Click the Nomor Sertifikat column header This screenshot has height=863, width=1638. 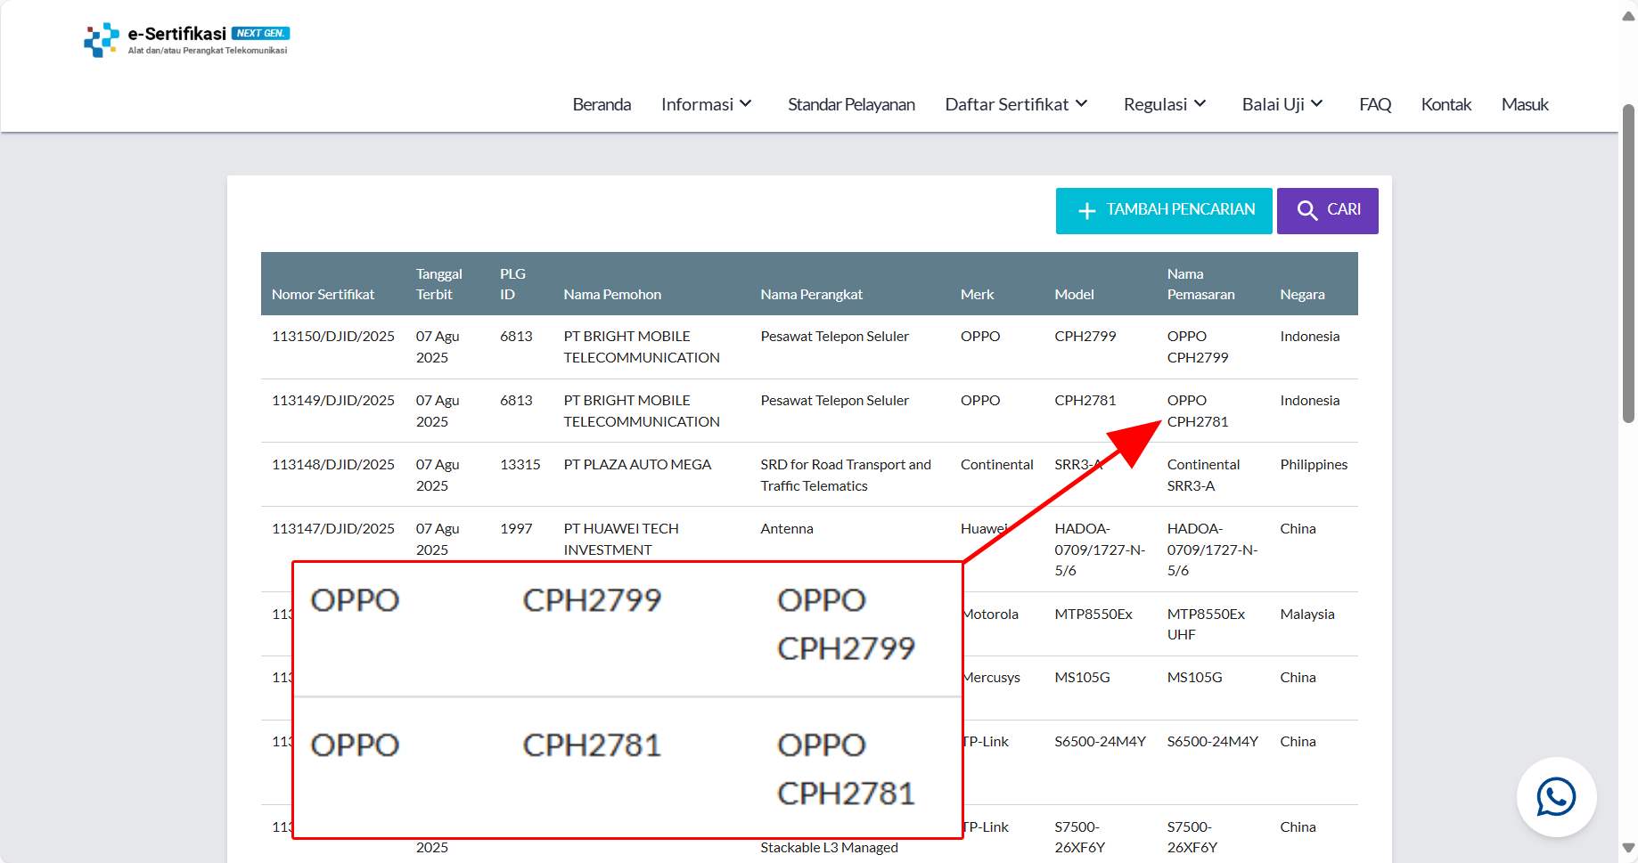coord(323,294)
